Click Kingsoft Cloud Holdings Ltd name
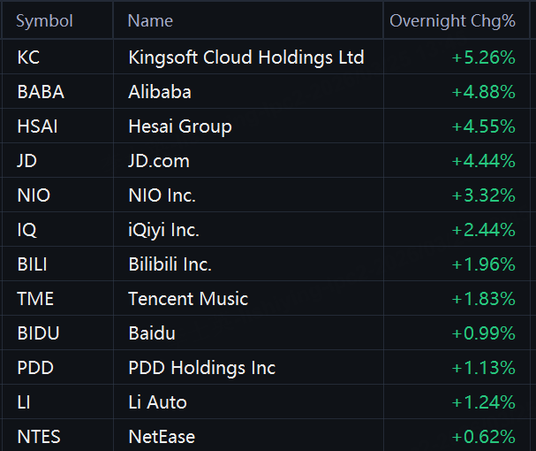 pyautogui.click(x=245, y=57)
